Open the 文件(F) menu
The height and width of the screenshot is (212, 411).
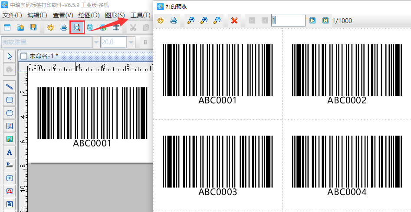(12, 15)
